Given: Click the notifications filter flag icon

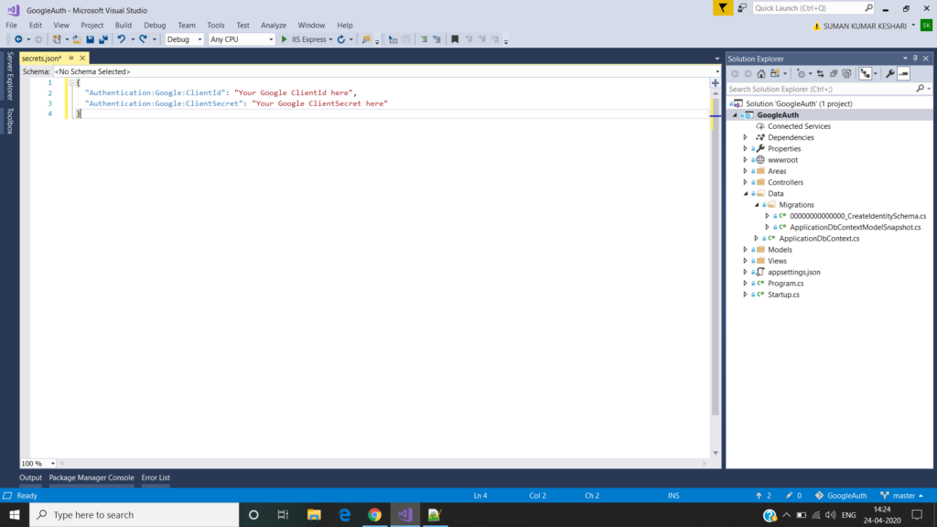Looking at the screenshot, I should click(723, 7).
